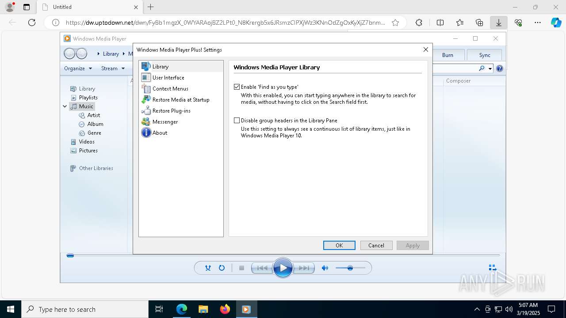Click the browser address bar
566x318 pixels.
point(226,23)
